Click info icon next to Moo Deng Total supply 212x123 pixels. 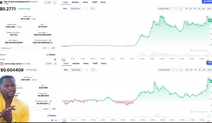point(47,32)
